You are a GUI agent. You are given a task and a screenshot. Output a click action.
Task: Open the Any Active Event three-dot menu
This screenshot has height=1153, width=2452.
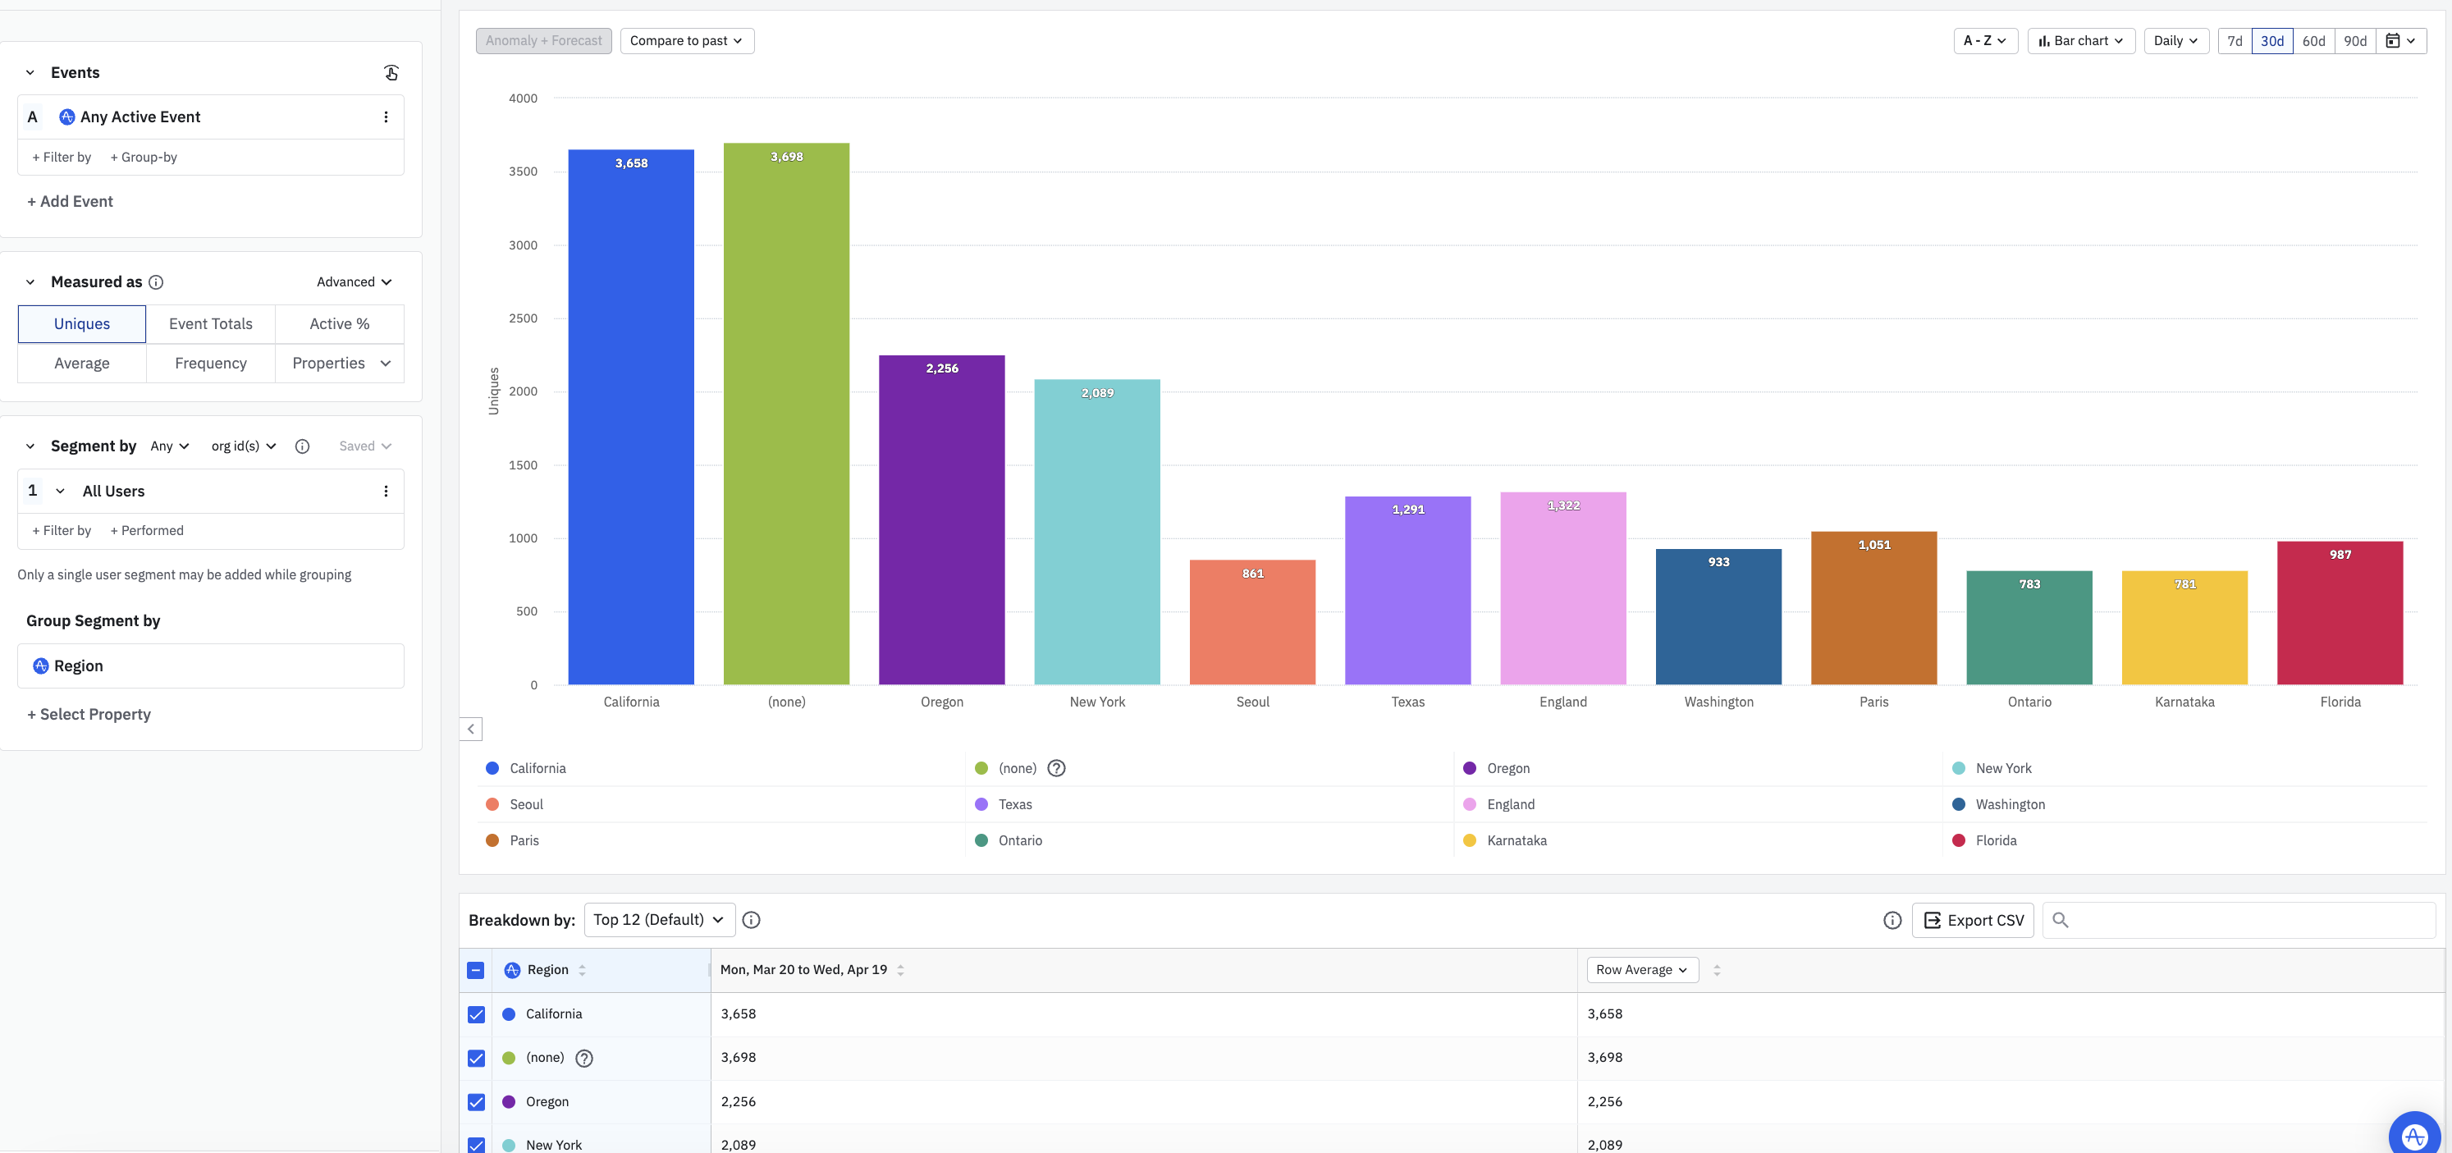386,117
